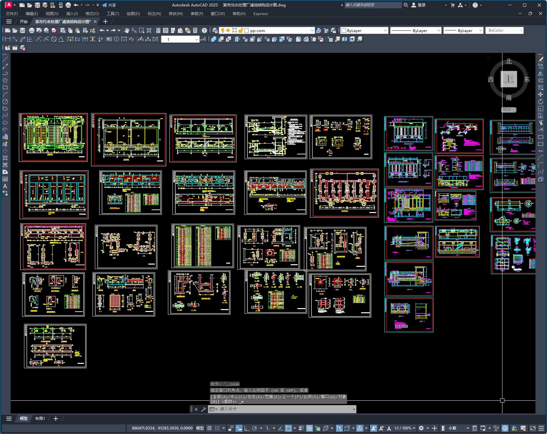Click the Autodesk App Store cart icon
The width and height of the screenshot is (547, 434).
(x=452, y=5)
